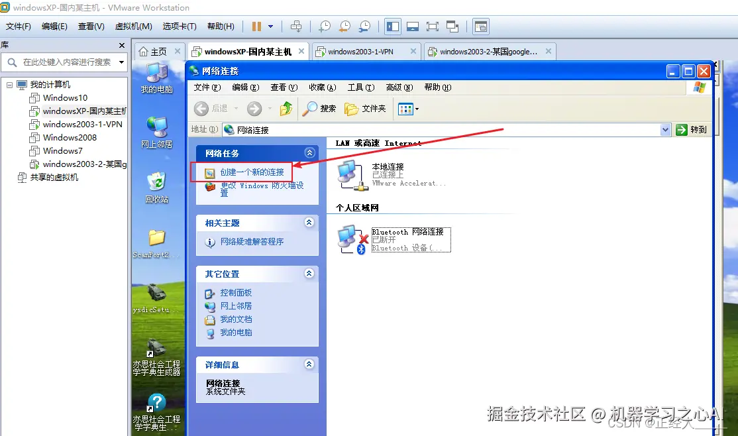Click the library search input field
738x436 pixels.
(x=64, y=62)
